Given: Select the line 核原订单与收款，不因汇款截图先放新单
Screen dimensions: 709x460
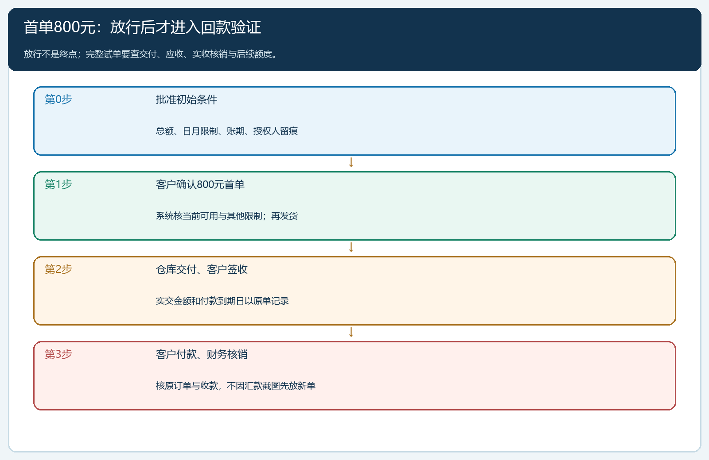Looking at the screenshot, I should click(x=236, y=386).
